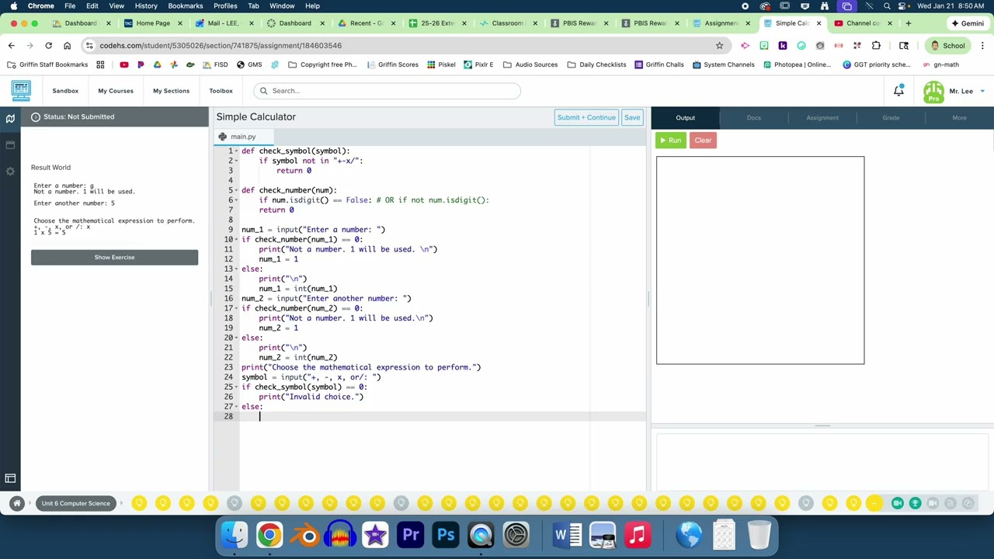Open the left sidebar settings gear
Screen dimensions: 994x559
pos(10,171)
